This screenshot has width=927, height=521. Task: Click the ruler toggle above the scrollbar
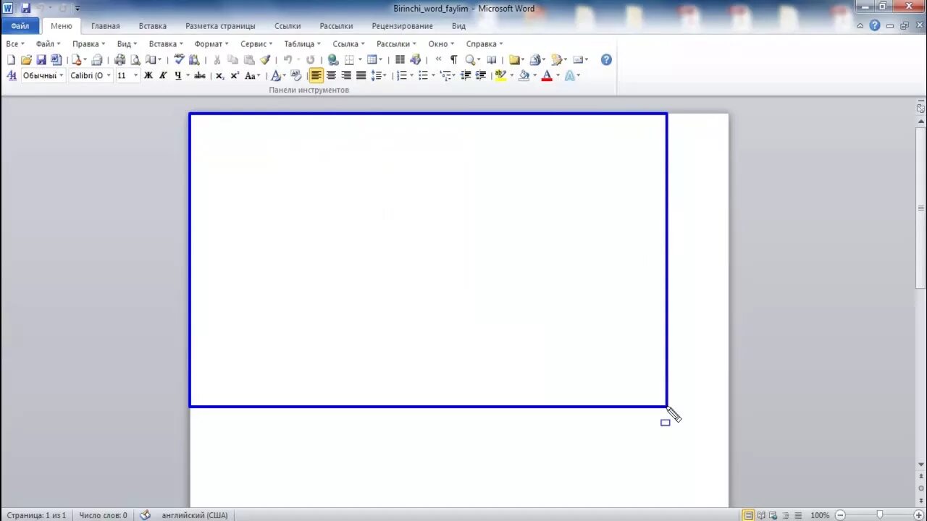pos(920,107)
